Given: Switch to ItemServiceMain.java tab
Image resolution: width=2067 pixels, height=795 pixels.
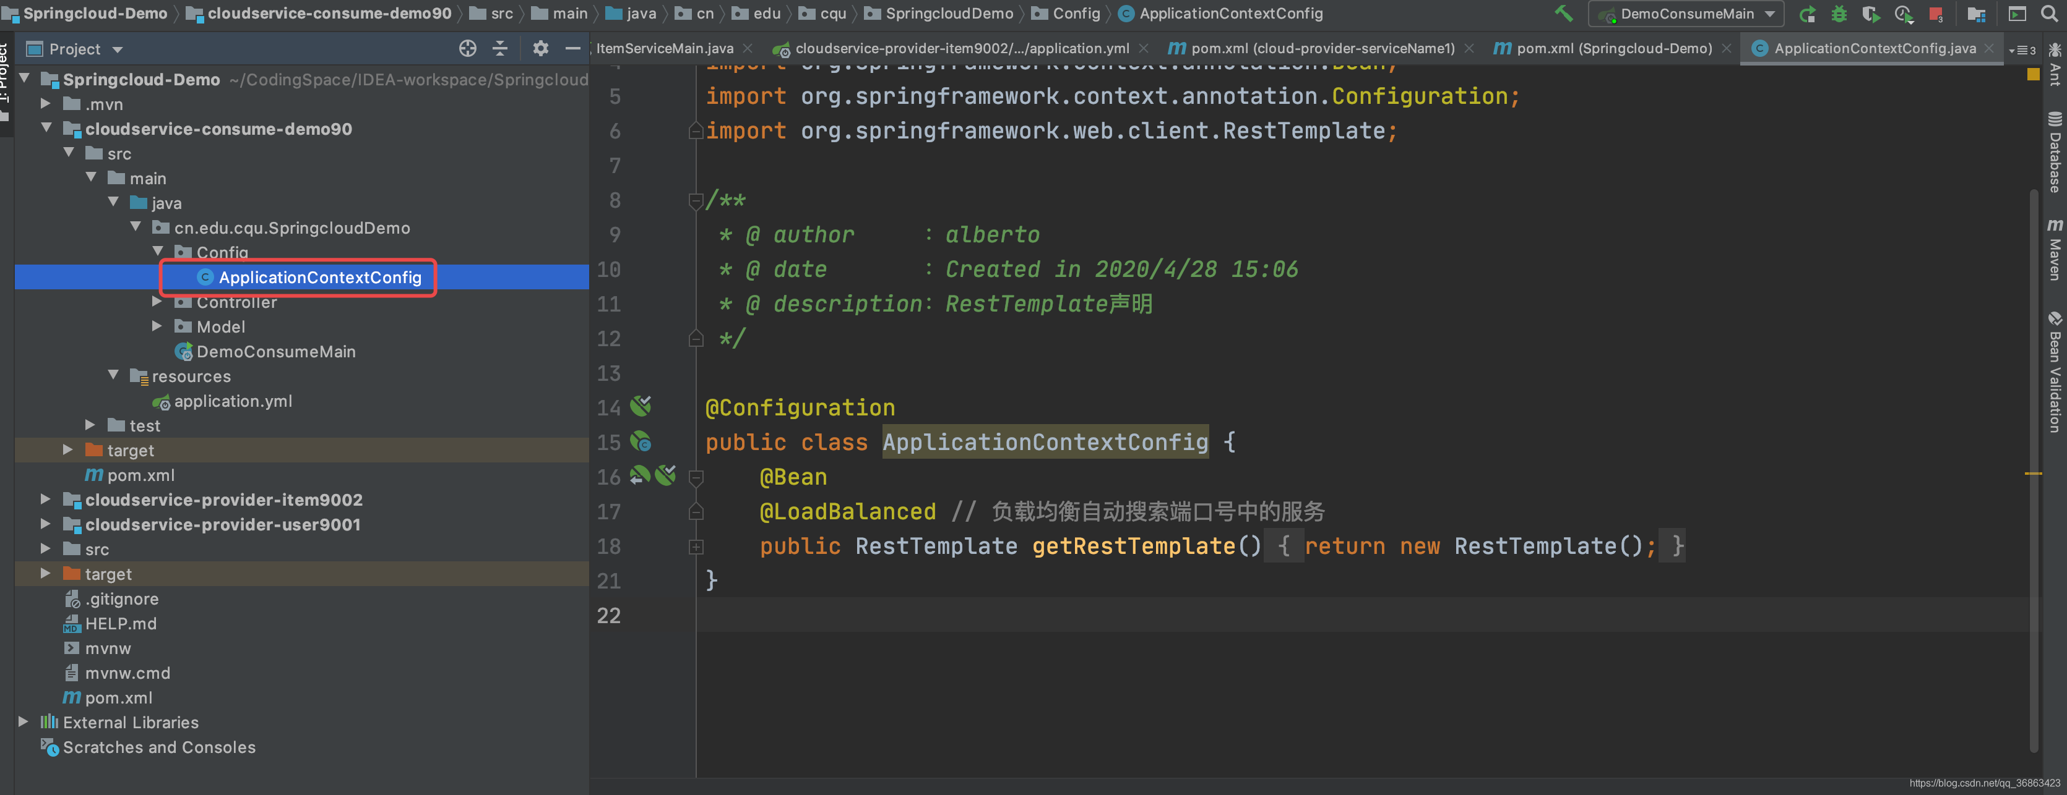Looking at the screenshot, I should (x=665, y=49).
